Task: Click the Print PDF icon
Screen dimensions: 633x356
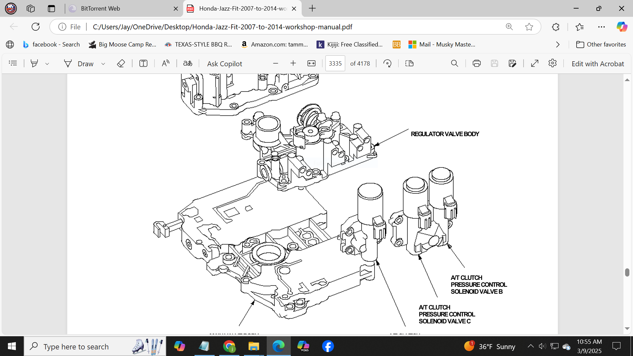Action: coord(476,63)
